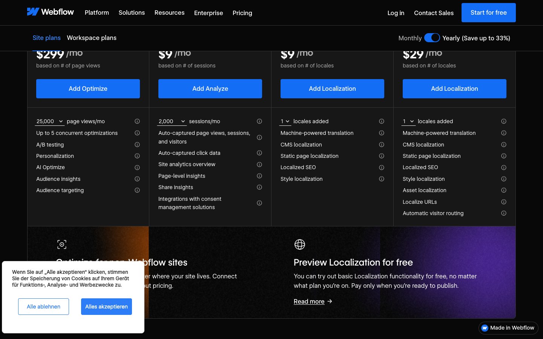Switch to the Workspace plans tab
543x339 pixels.
(x=92, y=38)
